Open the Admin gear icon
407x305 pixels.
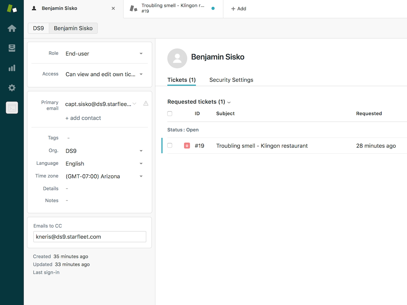12,88
